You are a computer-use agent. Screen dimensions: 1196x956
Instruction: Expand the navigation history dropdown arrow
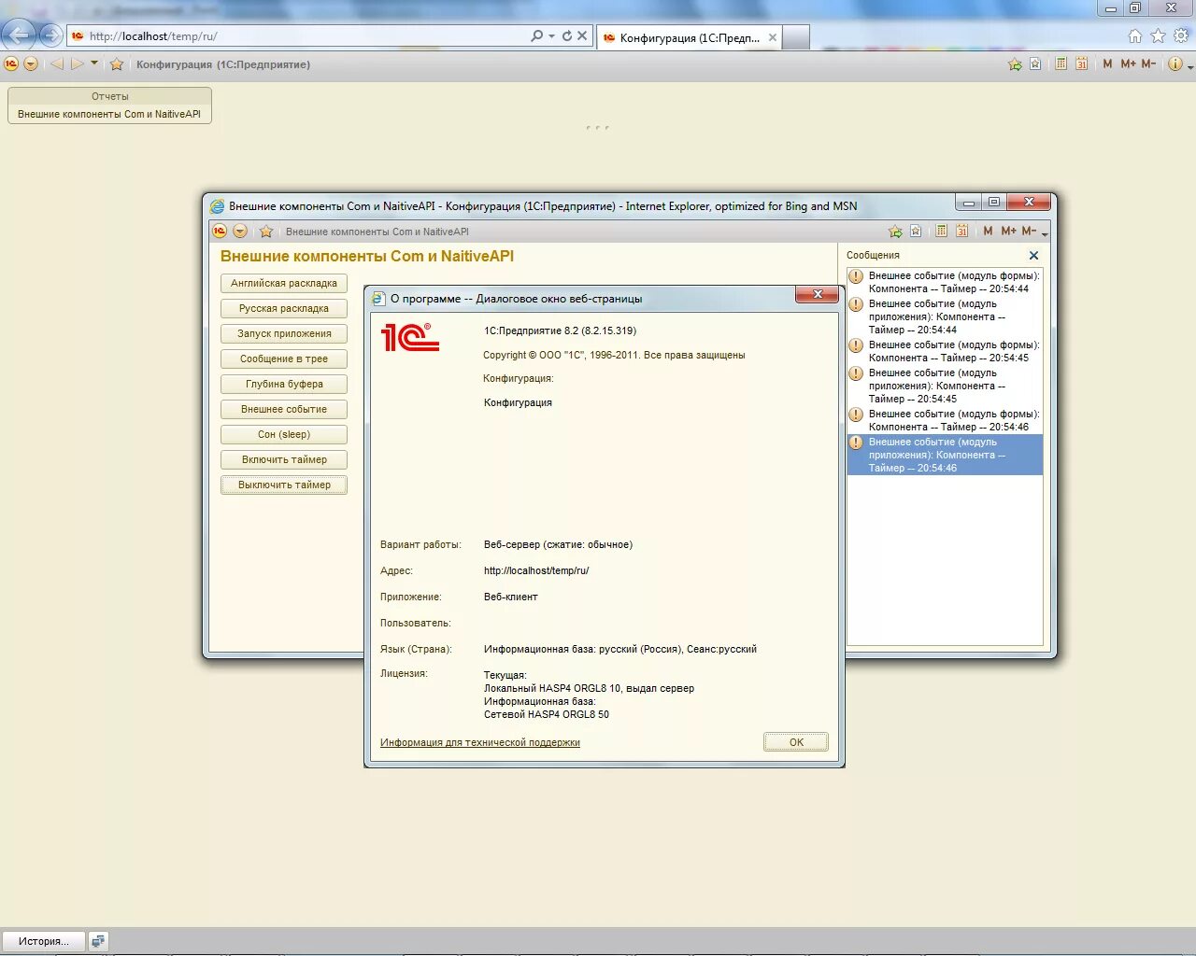pyautogui.click(x=94, y=63)
